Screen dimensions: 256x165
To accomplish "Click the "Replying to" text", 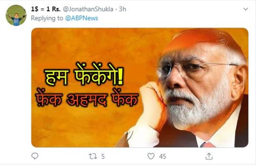I will [x=47, y=18].
